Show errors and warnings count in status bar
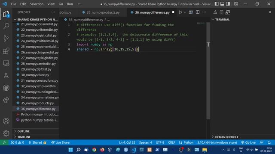This screenshot has width=275, height=154. 17,142
